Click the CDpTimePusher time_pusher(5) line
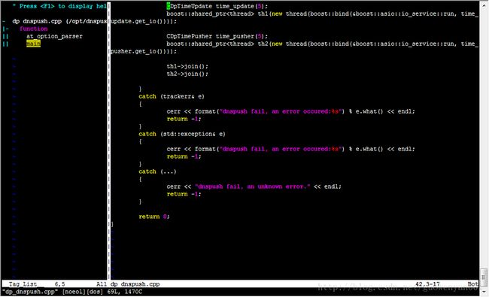The width and height of the screenshot is (489, 297). [217, 36]
